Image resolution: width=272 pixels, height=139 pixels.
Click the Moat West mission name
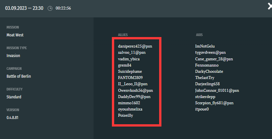click(15, 35)
